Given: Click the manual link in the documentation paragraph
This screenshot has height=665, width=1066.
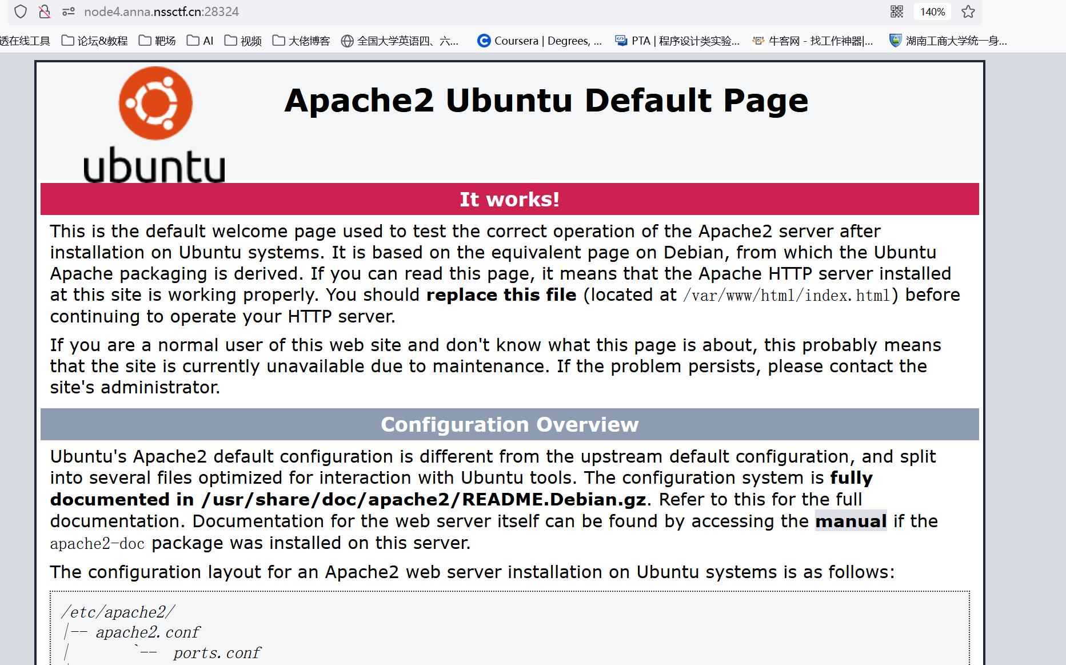Looking at the screenshot, I should pos(851,521).
